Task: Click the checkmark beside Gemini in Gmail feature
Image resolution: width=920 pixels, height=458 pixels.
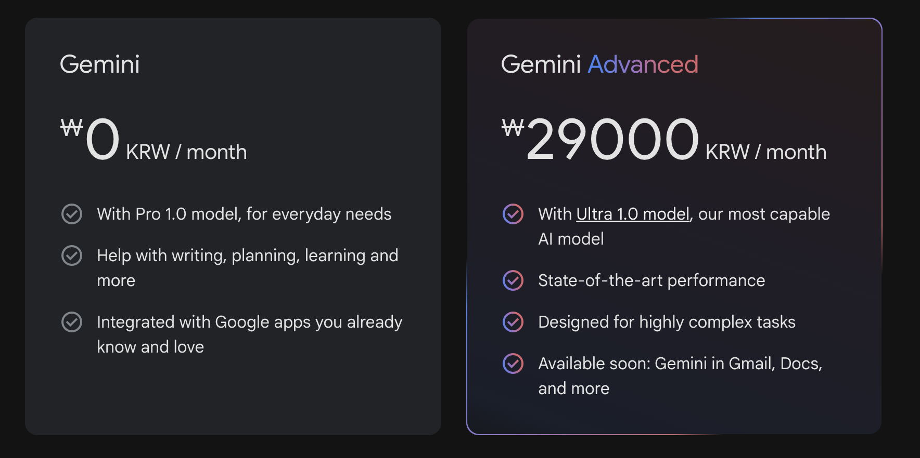Action: pos(513,363)
